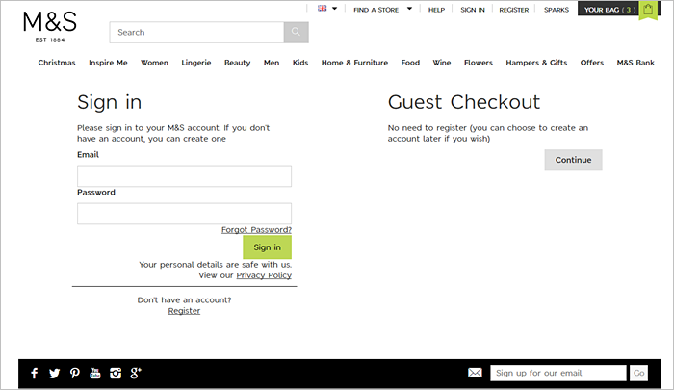The height and width of the screenshot is (390, 674).
Task: Open the Inspire Me menu
Action: click(108, 63)
